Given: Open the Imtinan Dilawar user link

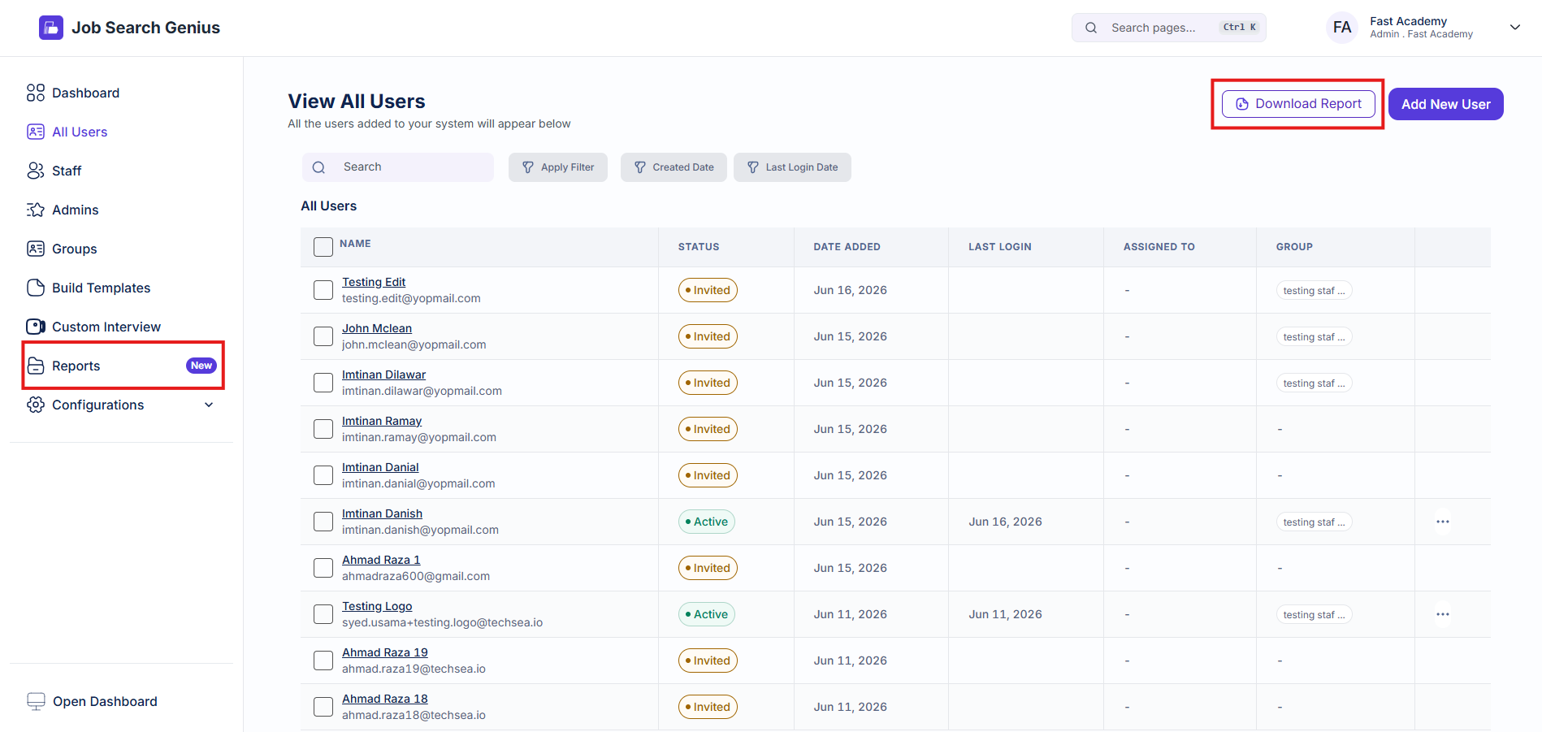Looking at the screenshot, I should click(x=383, y=375).
